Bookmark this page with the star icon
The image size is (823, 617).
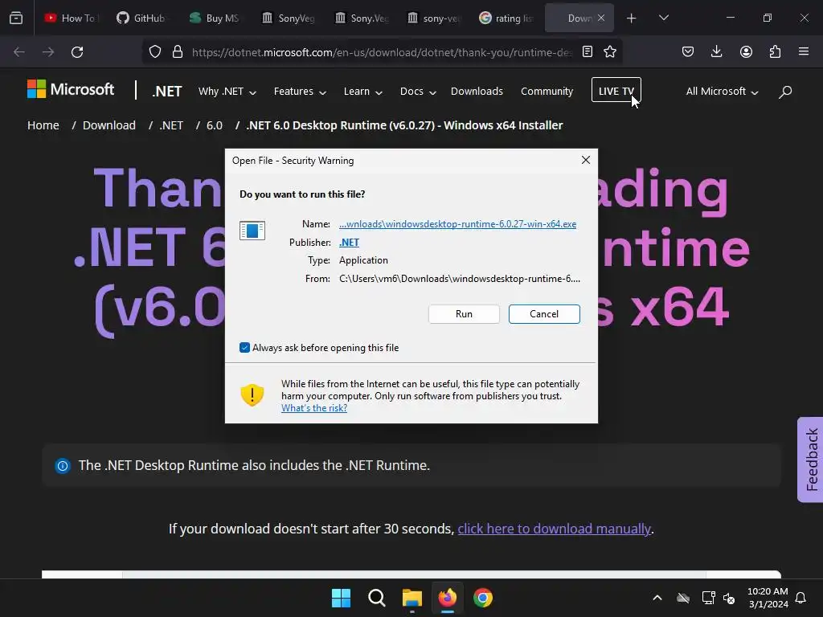(x=610, y=51)
